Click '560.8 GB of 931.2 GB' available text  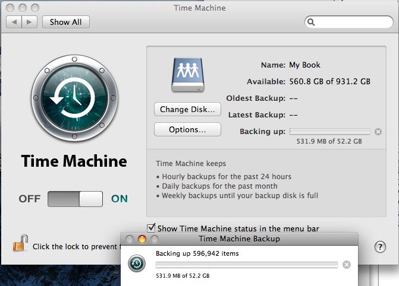coord(330,81)
